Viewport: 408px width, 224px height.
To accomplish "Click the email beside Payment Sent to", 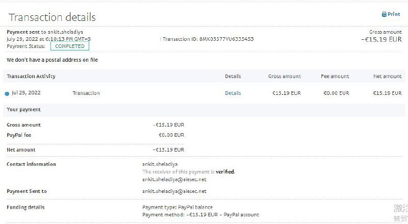I will pos(174,191).
